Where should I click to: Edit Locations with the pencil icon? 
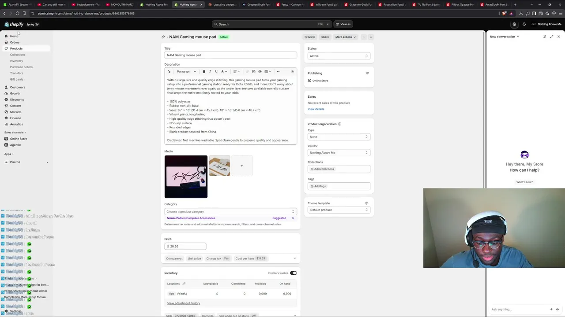184,284
